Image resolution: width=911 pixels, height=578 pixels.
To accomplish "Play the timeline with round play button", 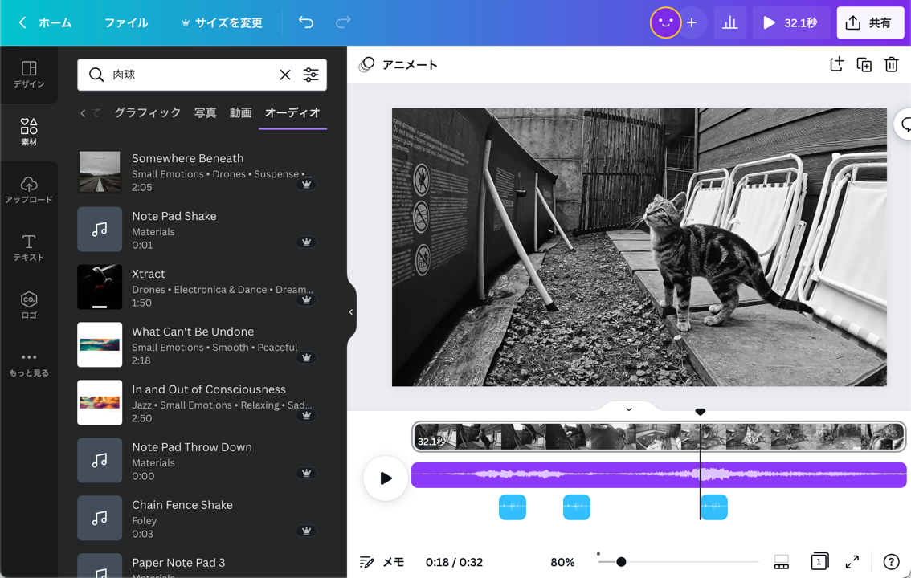I will pos(386,478).
